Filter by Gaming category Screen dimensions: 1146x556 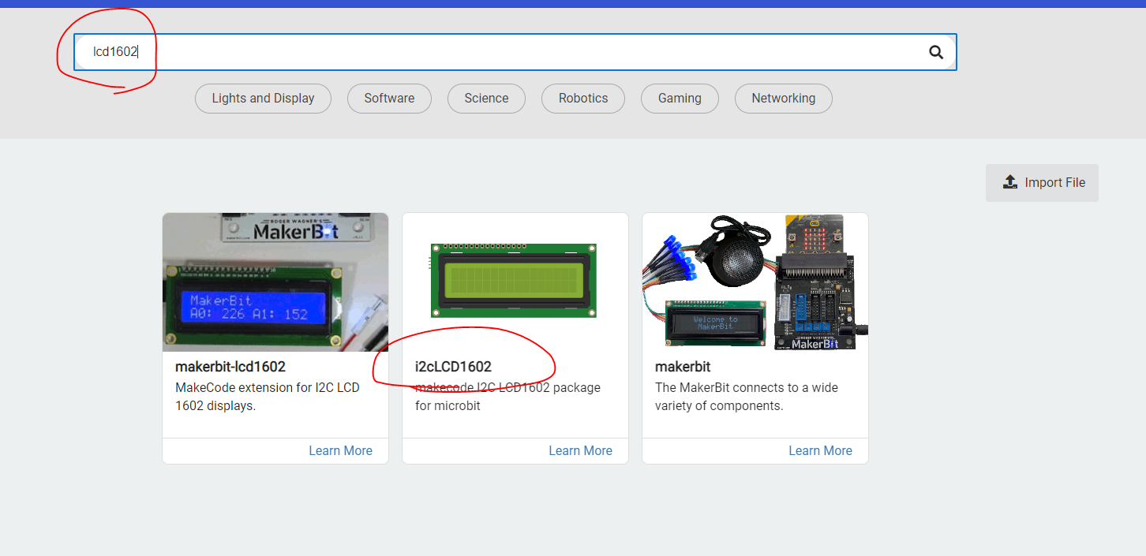[x=680, y=99]
